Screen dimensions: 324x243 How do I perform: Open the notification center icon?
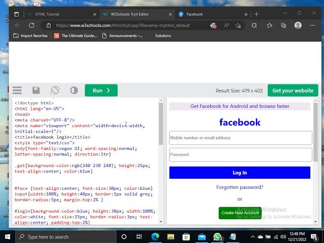(314, 237)
